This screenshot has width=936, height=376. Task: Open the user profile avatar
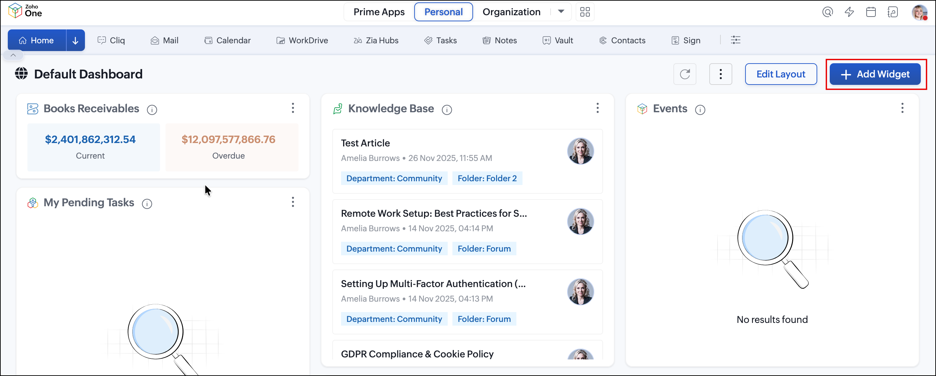920,12
